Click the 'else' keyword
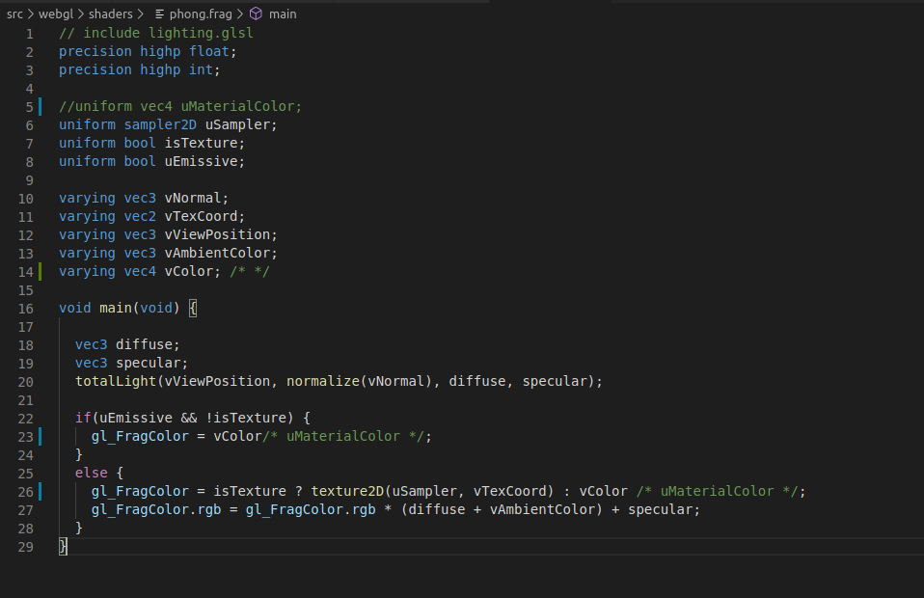 point(92,473)
